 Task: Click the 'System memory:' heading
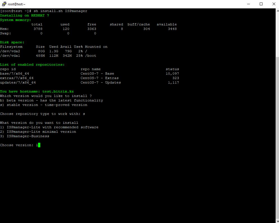(x=15, y=20)
